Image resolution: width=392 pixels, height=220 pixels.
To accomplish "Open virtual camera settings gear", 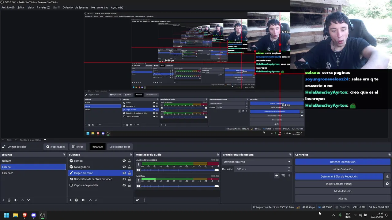I will tap(387, 184).
